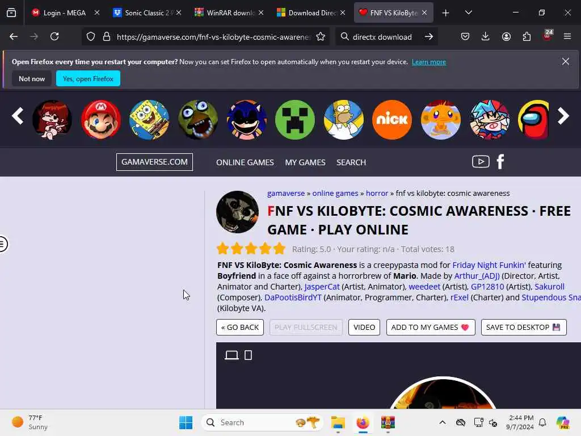Open the Among Us red crewmate category
581x436 pixels.
(x=533, y=120)
